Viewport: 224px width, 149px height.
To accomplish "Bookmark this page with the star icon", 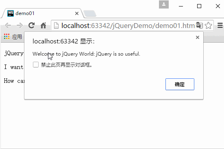I will (x=208, y=26).
